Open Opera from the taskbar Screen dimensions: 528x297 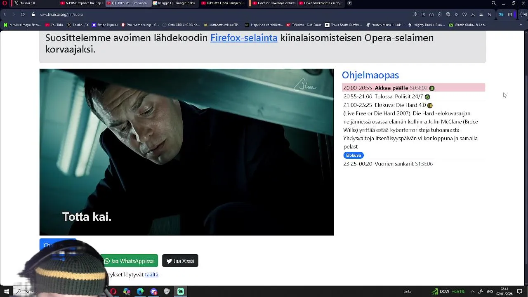pos(113,291)
